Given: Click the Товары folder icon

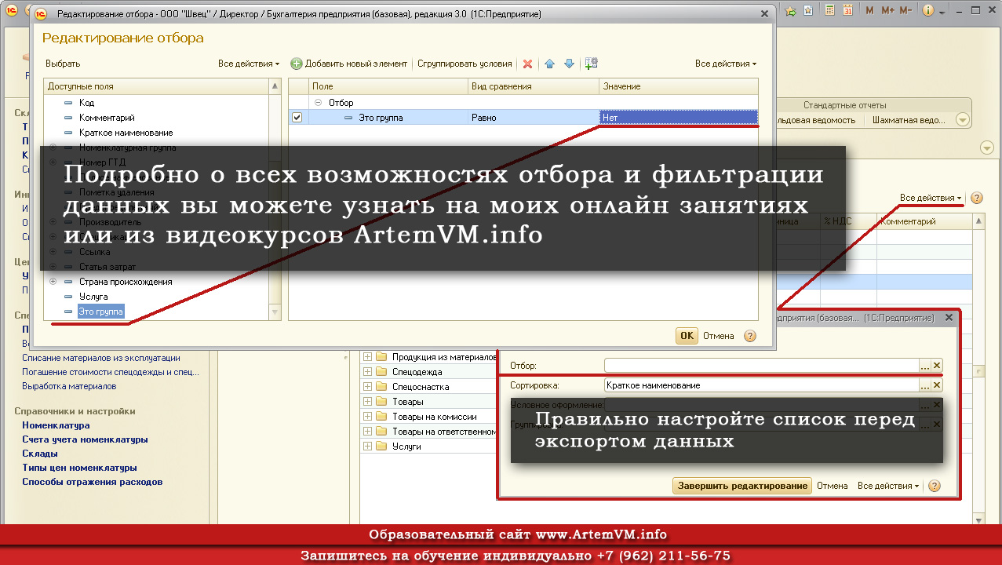Looking at the screenshot, I should tap(382, 402).
